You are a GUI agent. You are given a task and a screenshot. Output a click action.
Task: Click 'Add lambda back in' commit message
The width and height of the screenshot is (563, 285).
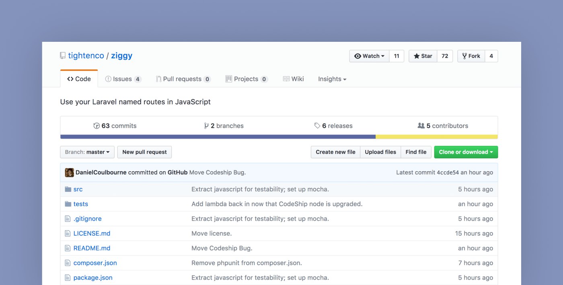pos(277,204)
